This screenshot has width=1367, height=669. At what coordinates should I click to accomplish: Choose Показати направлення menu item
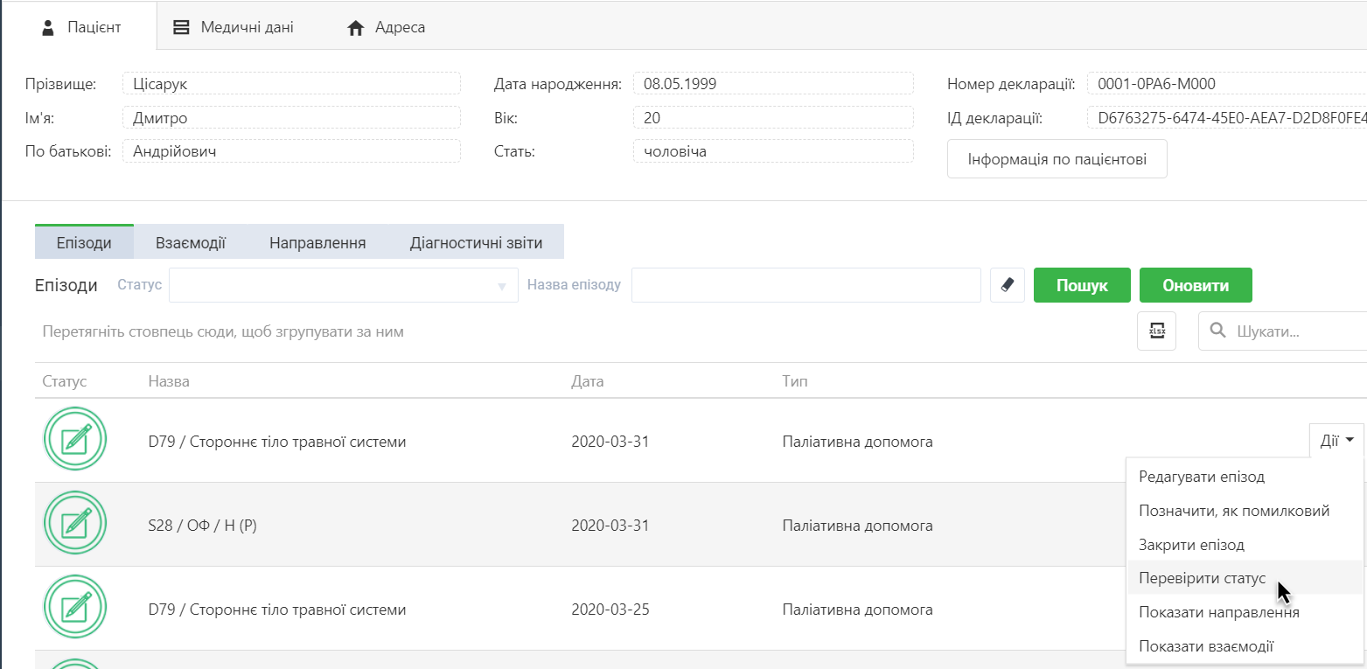coord(1244,612)
